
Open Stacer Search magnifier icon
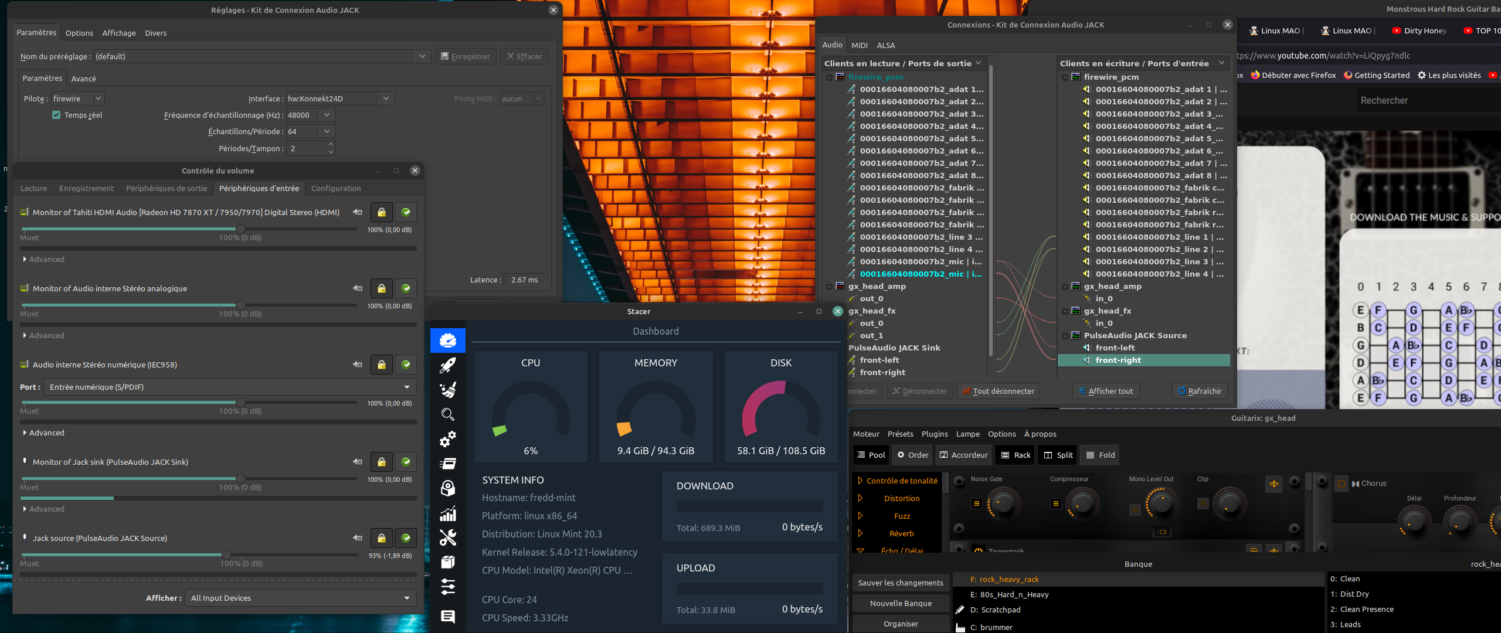tap(447, 414)
